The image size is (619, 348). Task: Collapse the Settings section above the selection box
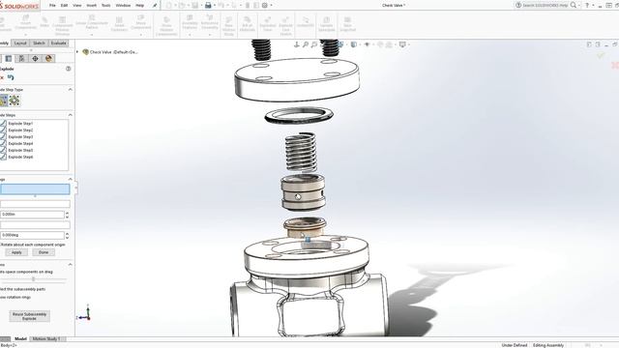point(71,179)
